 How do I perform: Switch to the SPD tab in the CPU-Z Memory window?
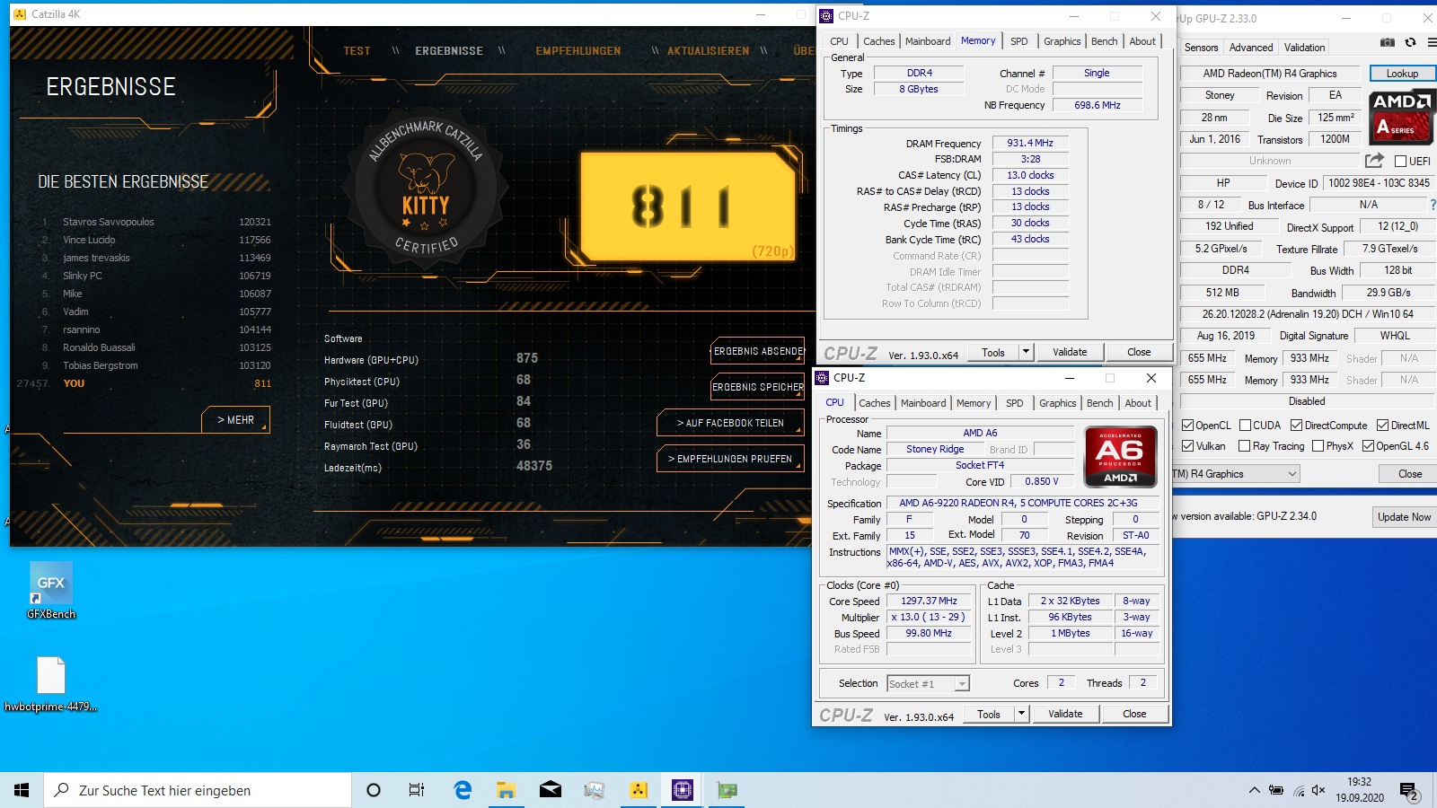pos(1019,41)
